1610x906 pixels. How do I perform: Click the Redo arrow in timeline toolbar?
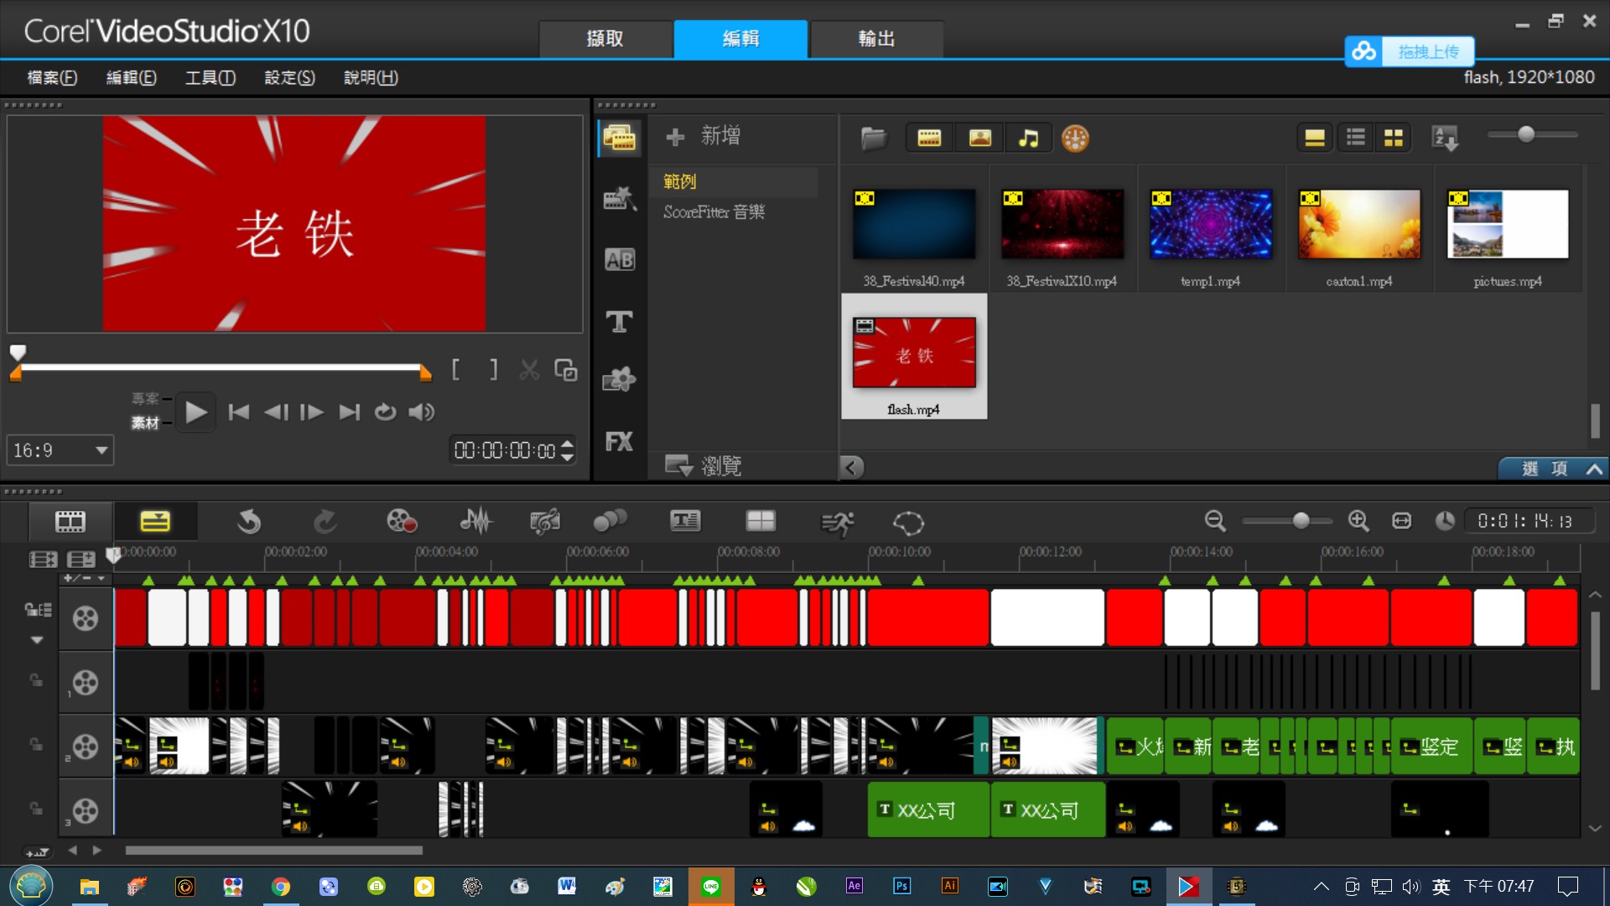tap(325, 522)
